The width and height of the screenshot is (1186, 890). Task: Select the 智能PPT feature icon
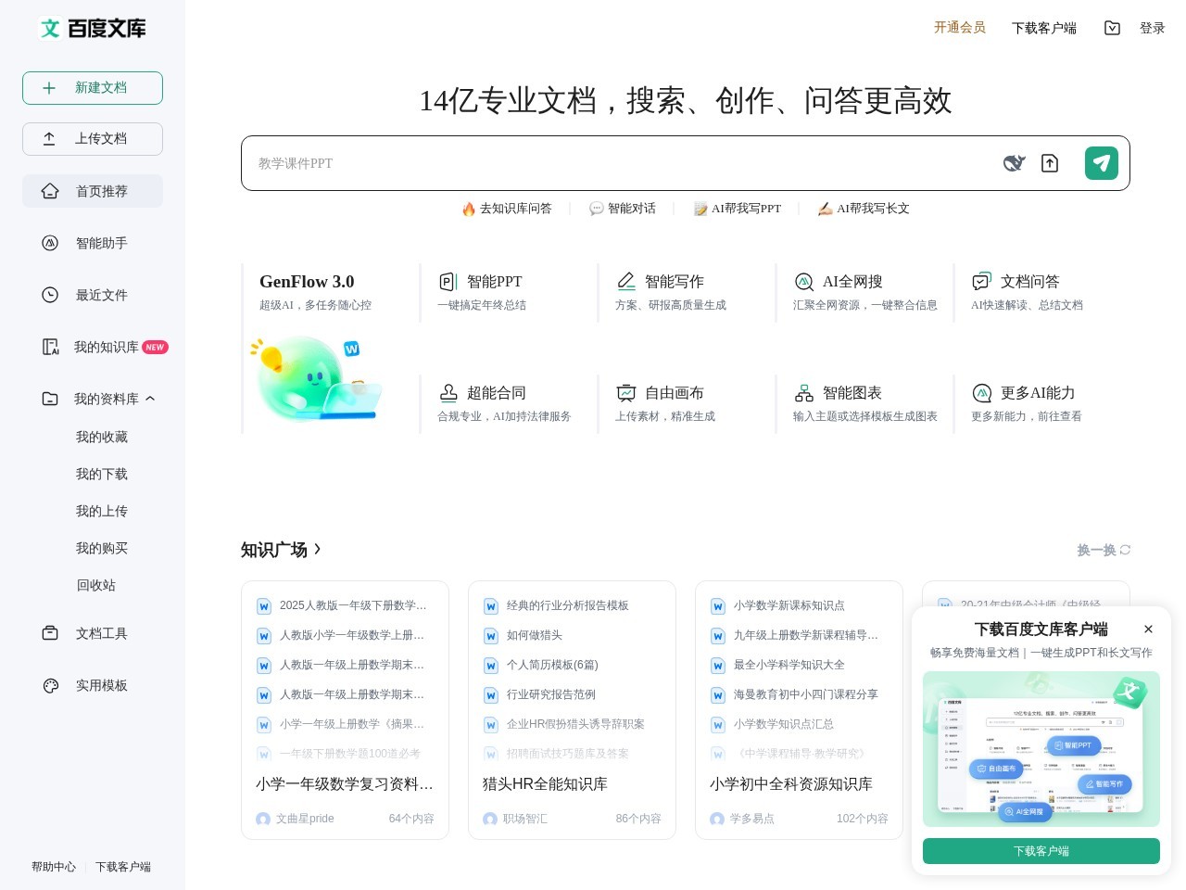(448, 281)
